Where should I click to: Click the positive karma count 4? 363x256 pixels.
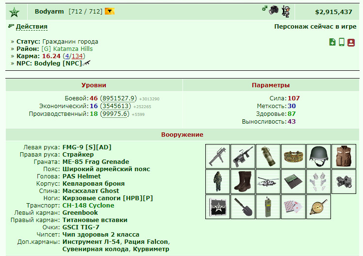point(67,56)
